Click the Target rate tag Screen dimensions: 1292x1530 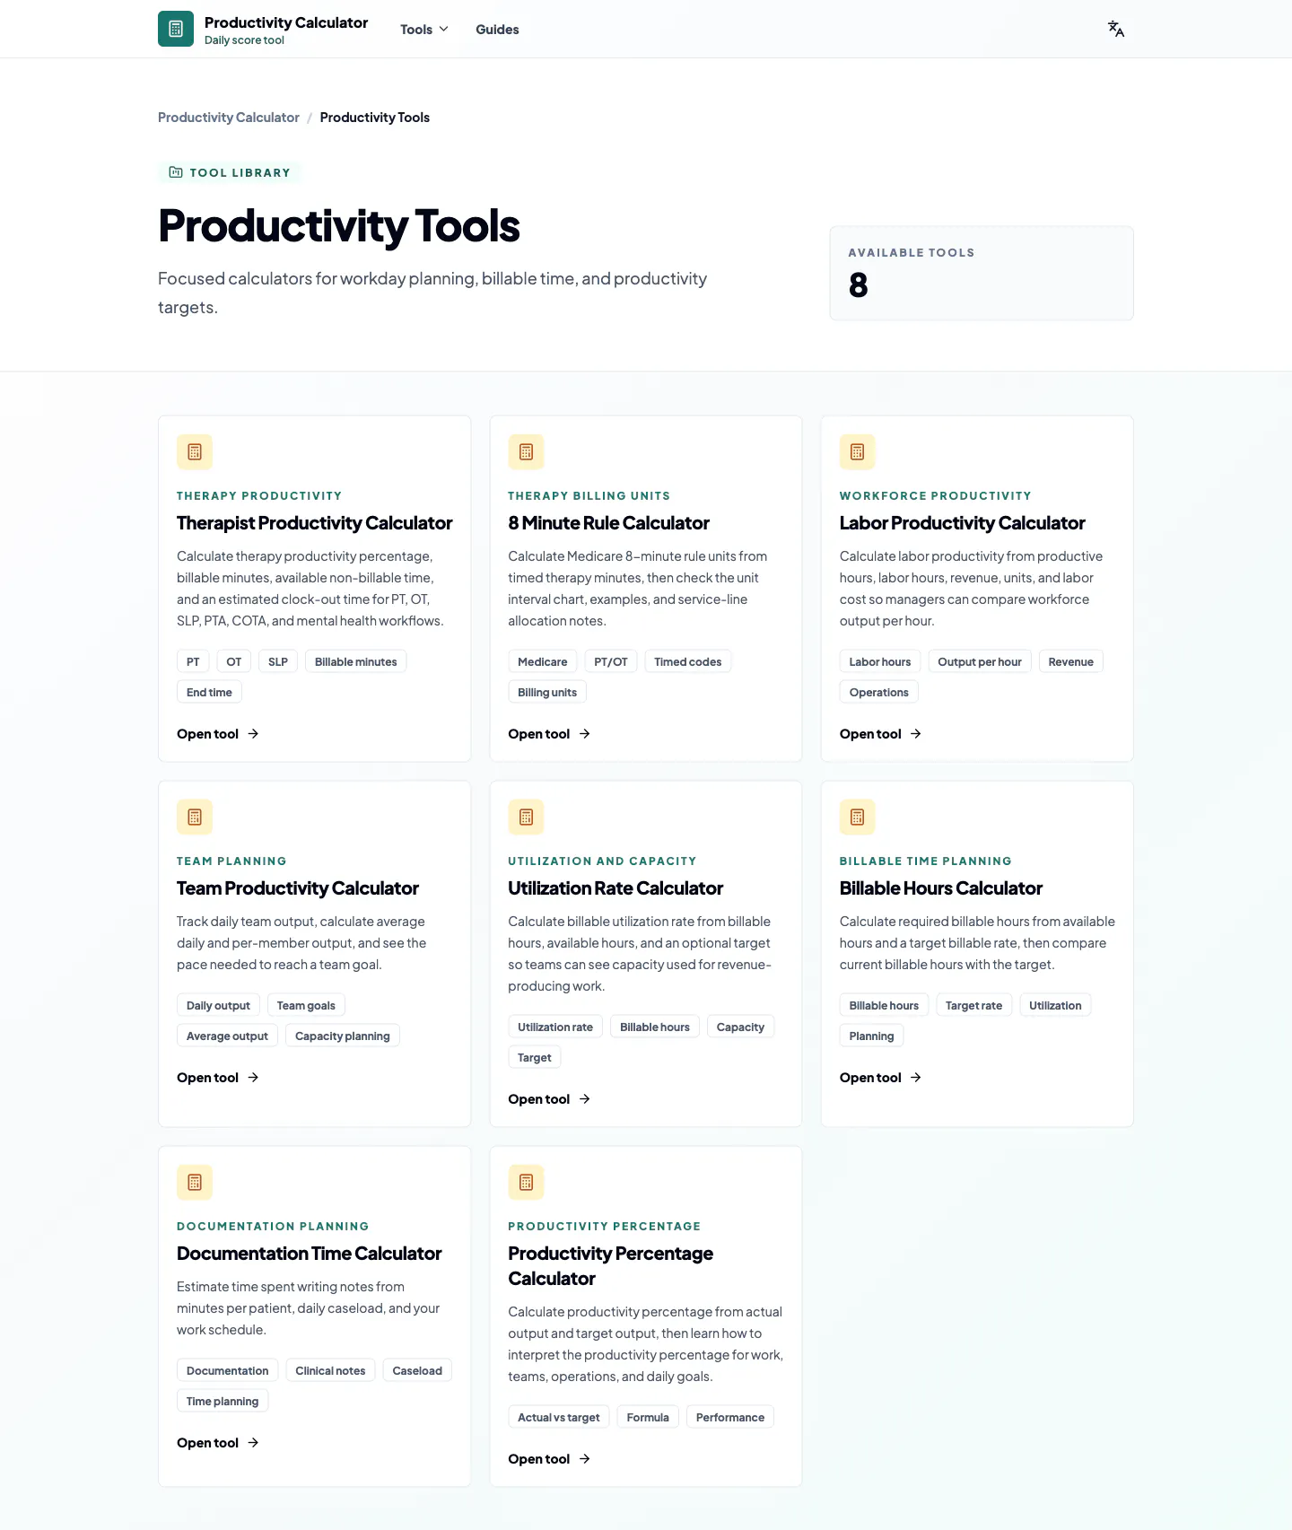(x=973, y=1006)
